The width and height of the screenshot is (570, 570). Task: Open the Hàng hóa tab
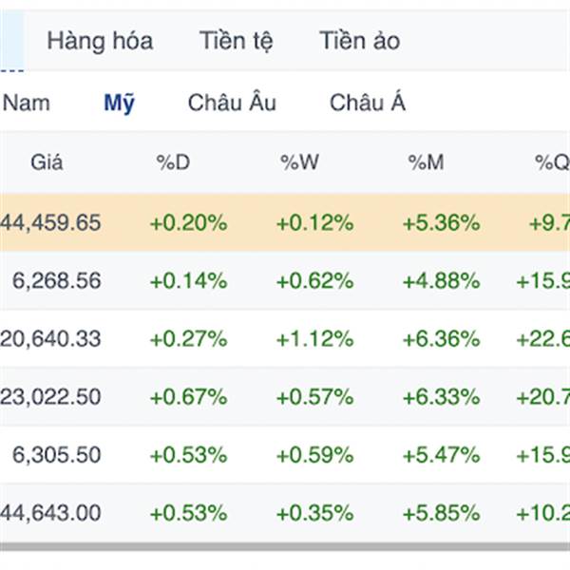coord(100,41)
